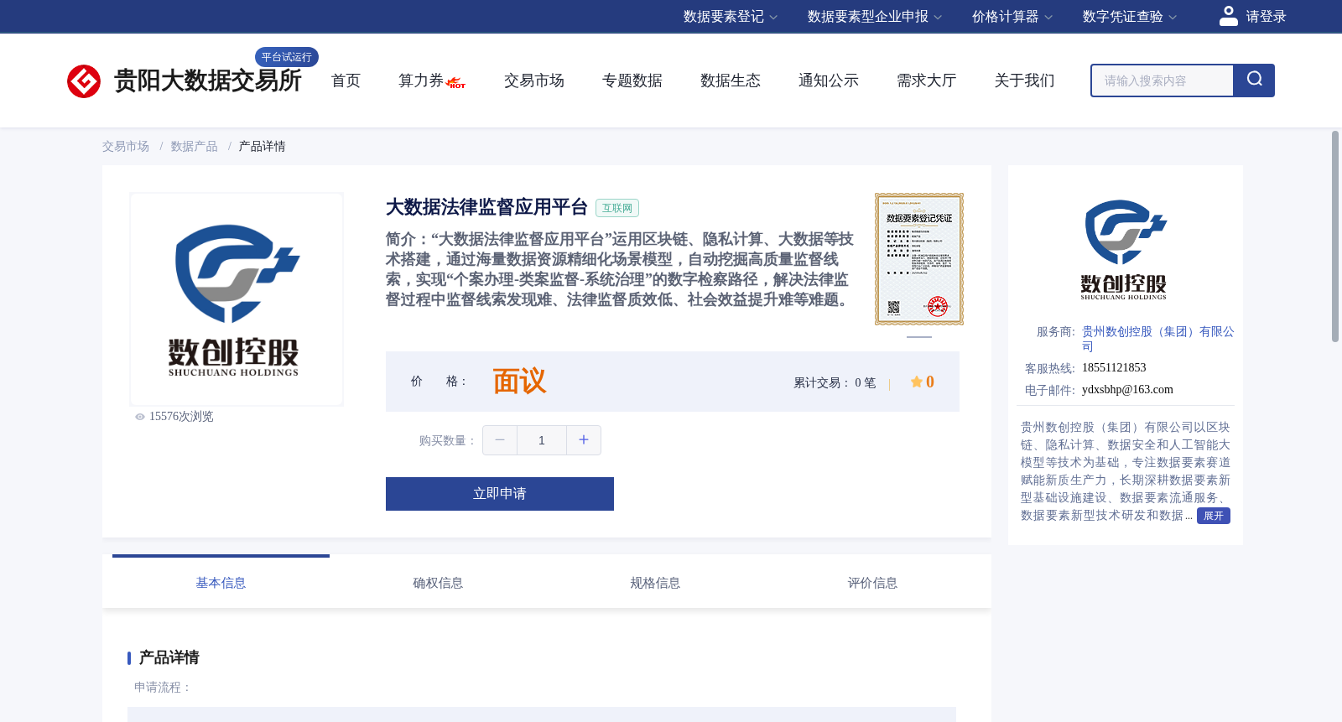This screenshot has width=1342, height=722.
Task: Click the 累计交易 0 笔 text
Action: click(835, 383)
